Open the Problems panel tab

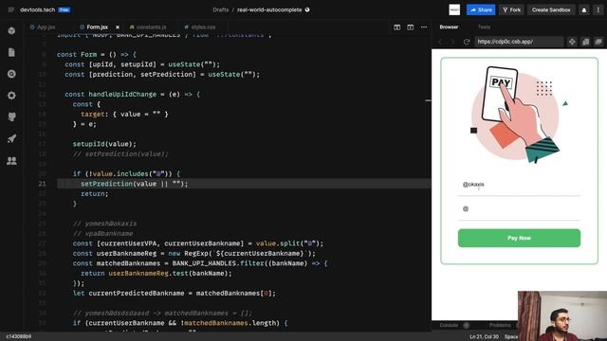coord(500,325)
